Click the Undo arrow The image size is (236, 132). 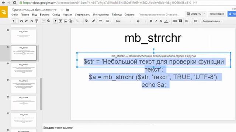point(27,21)
